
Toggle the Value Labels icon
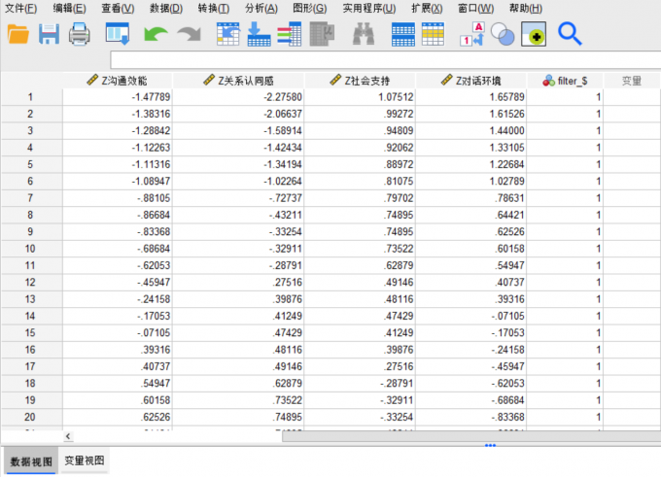(x=469, y=35)
